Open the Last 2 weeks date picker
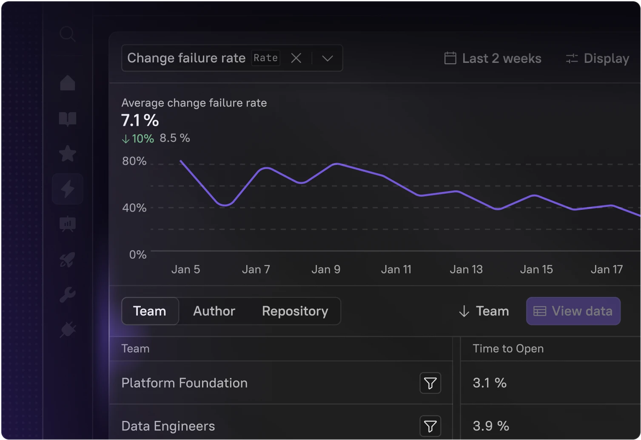 pos(493,58)
